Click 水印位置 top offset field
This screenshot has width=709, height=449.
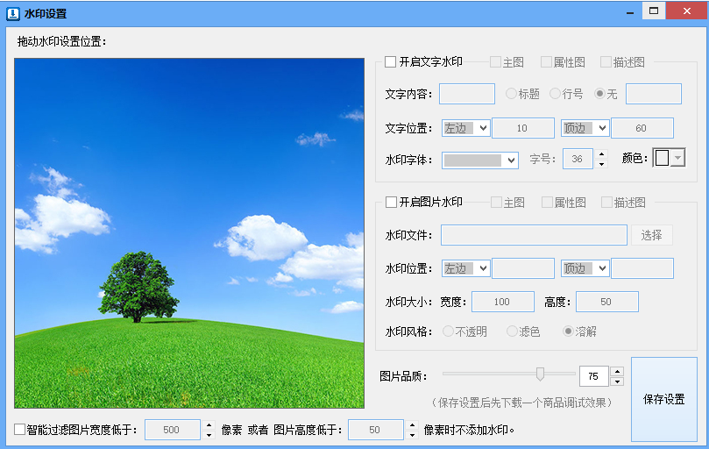coord(642,268)
